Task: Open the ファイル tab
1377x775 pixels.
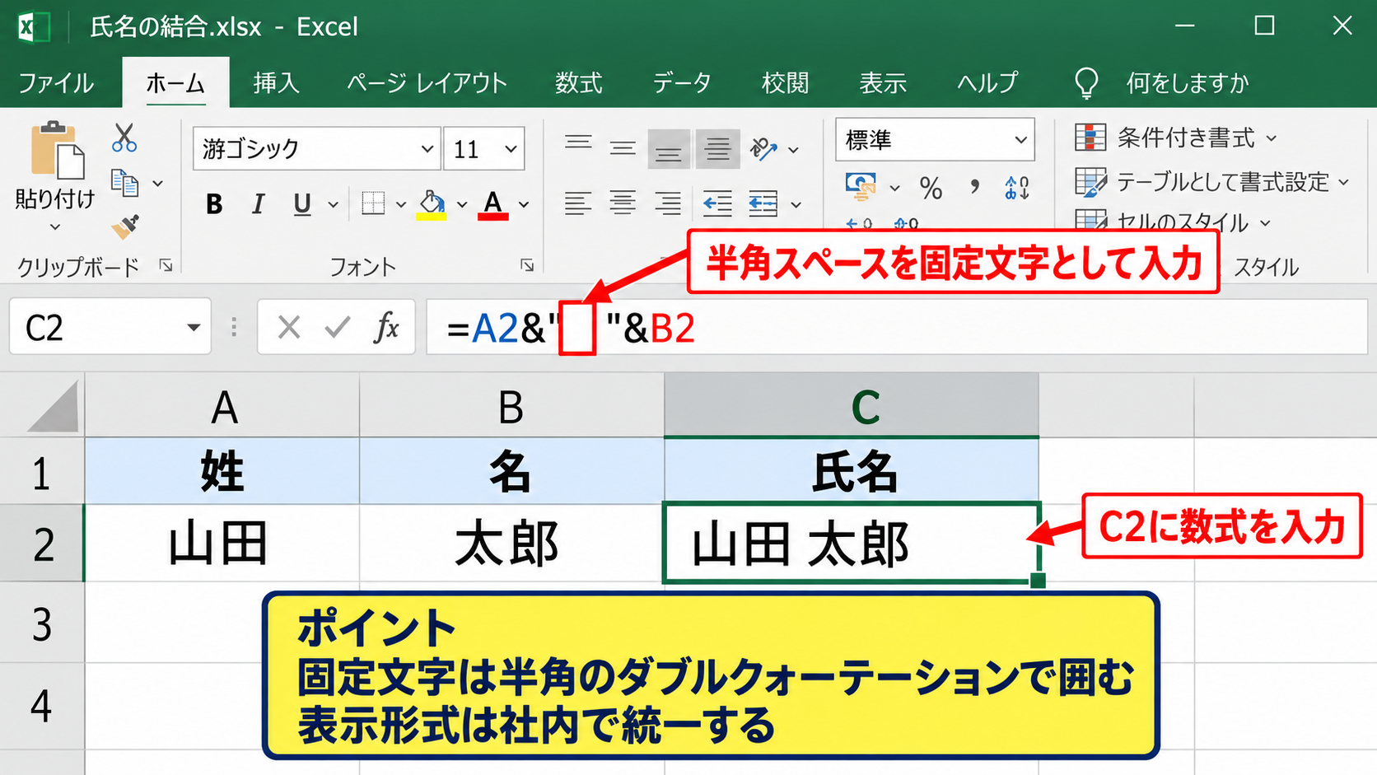Action: pyautogui.click(x=56, y=83)
